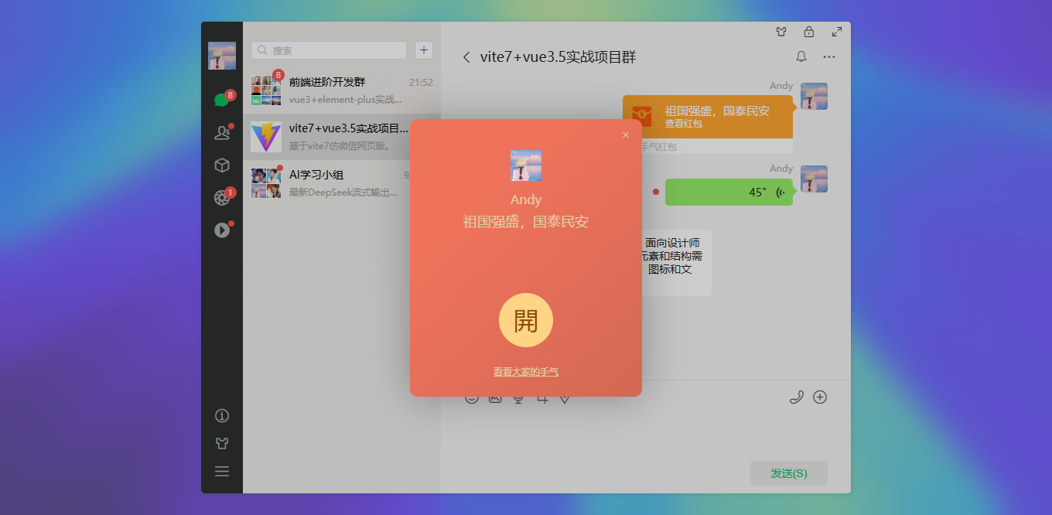Open the image picker icon in input toolbar
The width and height of the screenshot is (1052, 515).
(x=495, y=397)
